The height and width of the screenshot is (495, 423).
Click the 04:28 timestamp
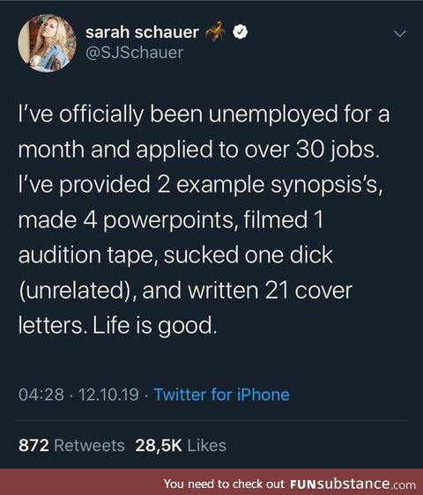(41, 395)
